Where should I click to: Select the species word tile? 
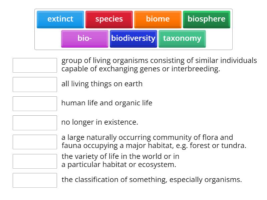click(109, 19)
